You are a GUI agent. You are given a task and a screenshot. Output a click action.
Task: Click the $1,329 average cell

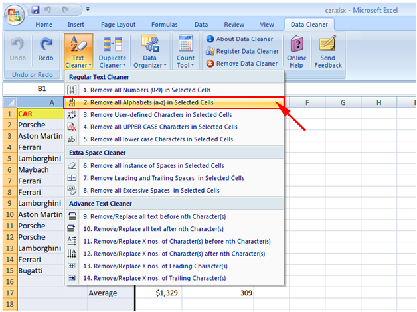[159, 293]
